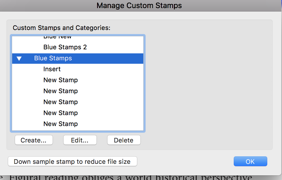Choose the Insert stamp in the list

point(52,69)
